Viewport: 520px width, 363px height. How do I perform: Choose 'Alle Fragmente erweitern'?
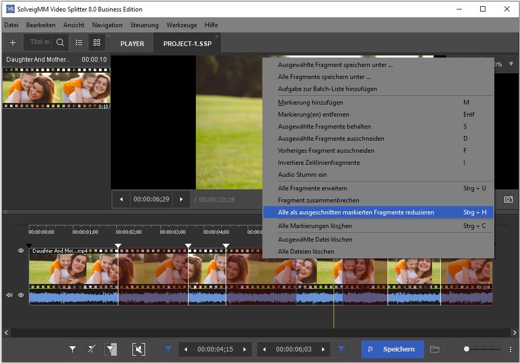tap(378, 188)
